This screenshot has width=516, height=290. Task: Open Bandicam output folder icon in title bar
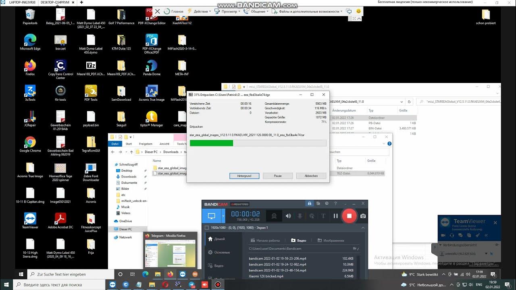point(318,204)
